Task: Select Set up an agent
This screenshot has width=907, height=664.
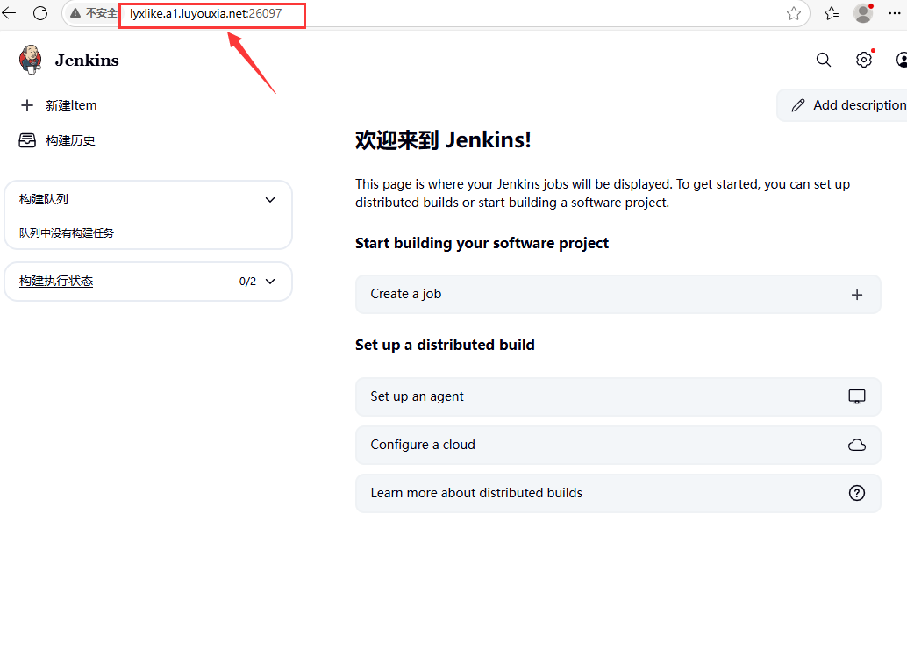Action: tap(618, 396)
